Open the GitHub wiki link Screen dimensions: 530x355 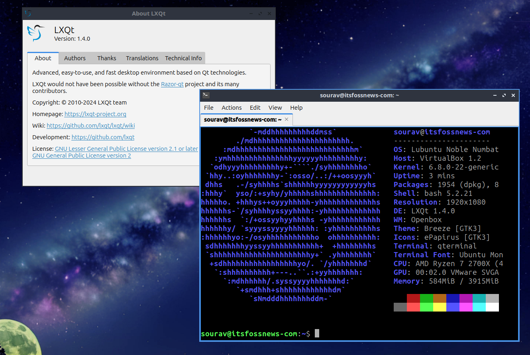point(90,126)
